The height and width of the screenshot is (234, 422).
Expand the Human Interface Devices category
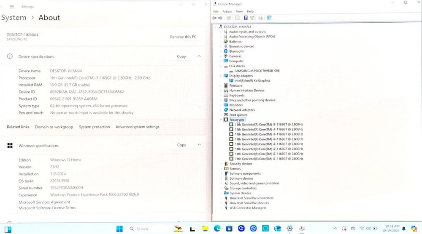pyautogui.click(x=221, y=90)
